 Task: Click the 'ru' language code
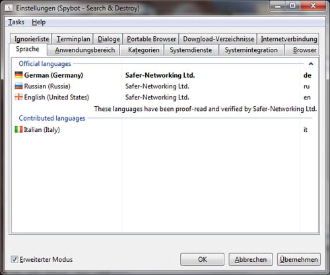click(x=306, y=86)
